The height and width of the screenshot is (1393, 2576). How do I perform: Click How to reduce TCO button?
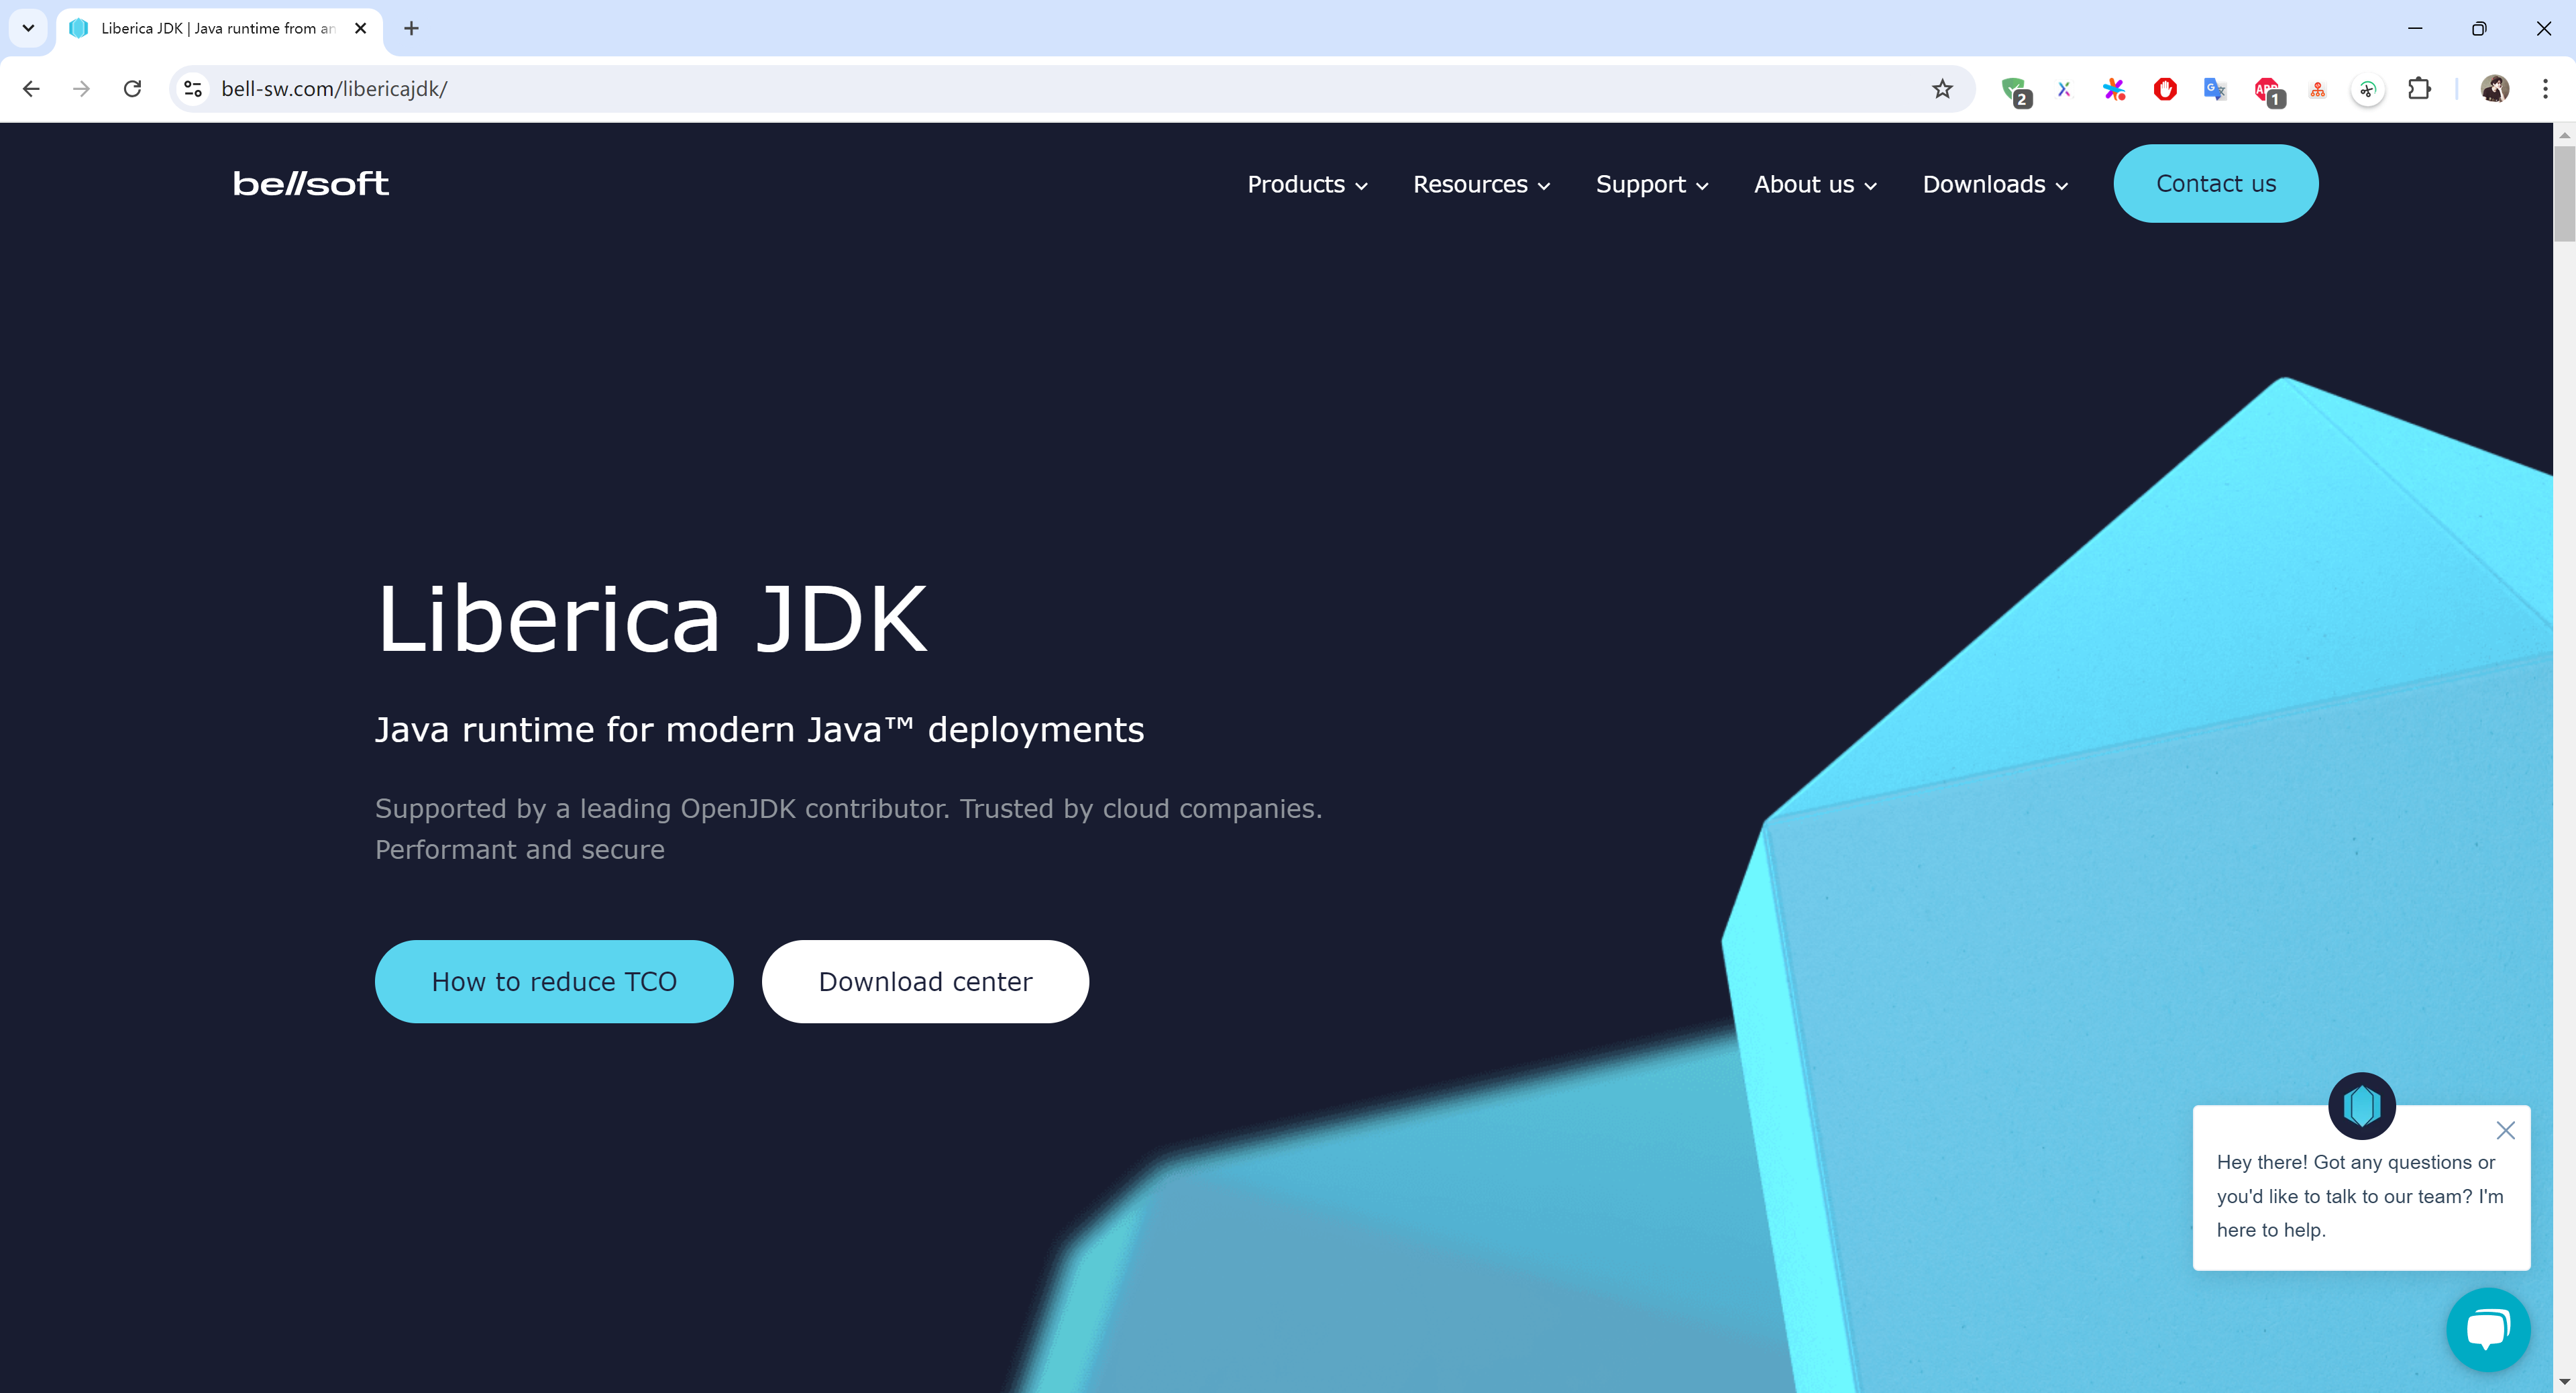(554, 981)
